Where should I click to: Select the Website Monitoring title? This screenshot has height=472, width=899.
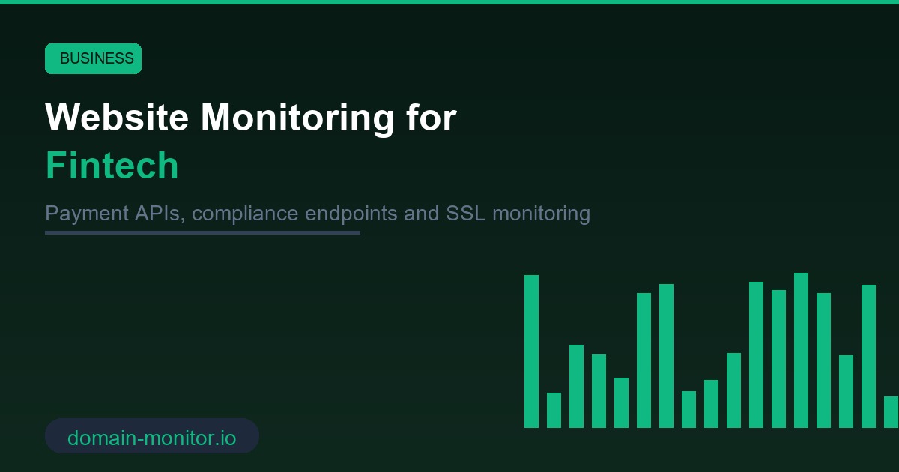[251, 118]
